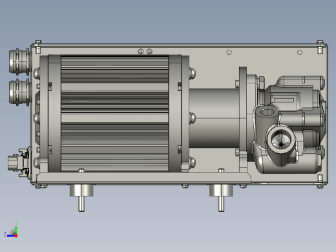Select the rightmost round hole in the back plate
336x252 pixels.
(300, 52)
